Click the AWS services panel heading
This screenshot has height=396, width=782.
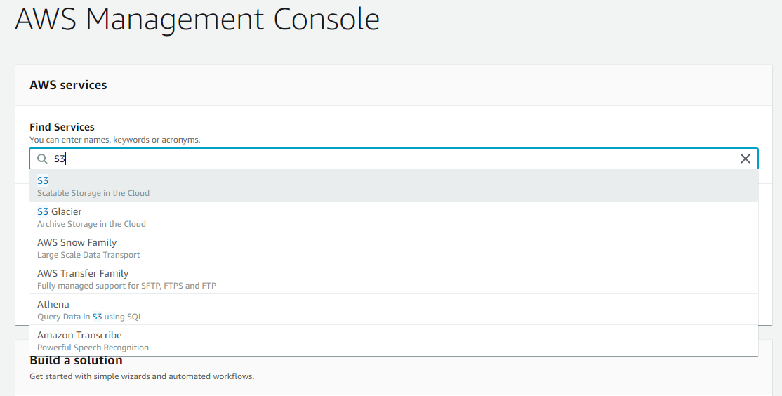[x=68, y=85]
